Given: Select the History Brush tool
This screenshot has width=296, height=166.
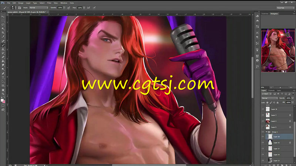Looking at the screenshot, I should tap(3, 53).
